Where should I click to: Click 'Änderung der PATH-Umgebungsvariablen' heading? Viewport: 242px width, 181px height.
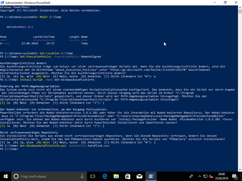30,86
